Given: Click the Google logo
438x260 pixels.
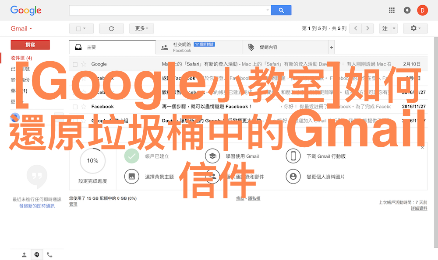Looking at the screenshot, I should 26,10.
